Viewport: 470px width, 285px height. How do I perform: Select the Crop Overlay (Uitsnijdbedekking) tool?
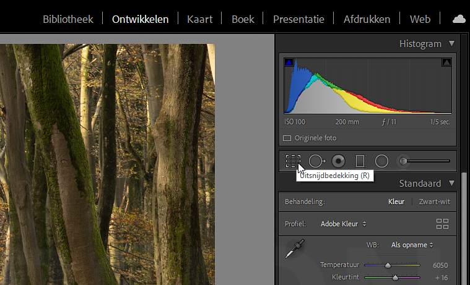point(293,161)
